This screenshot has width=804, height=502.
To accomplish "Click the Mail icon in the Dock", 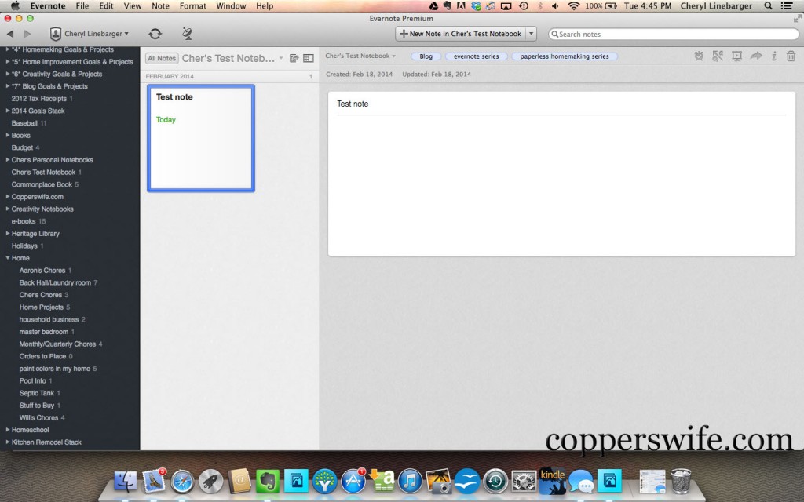I will tap(153, 481).
